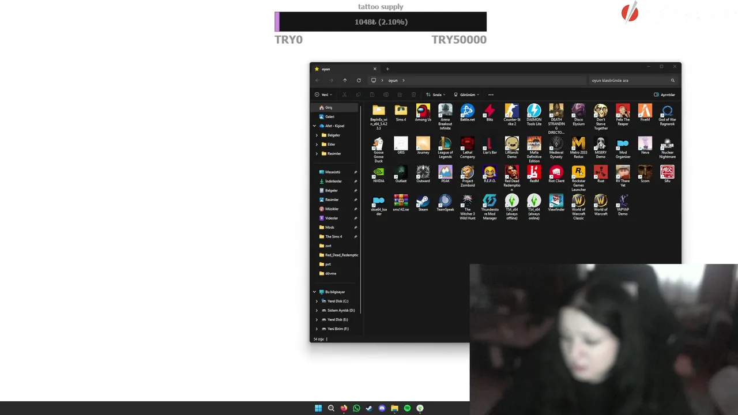
Task: Select the Thunderstore Mod Manager shortcut
Action: (490, 207)
